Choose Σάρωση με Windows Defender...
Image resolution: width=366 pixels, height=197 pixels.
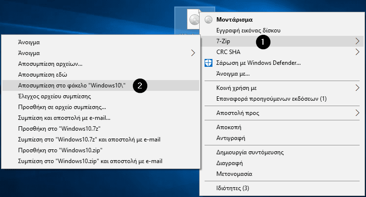click(281, 63)
